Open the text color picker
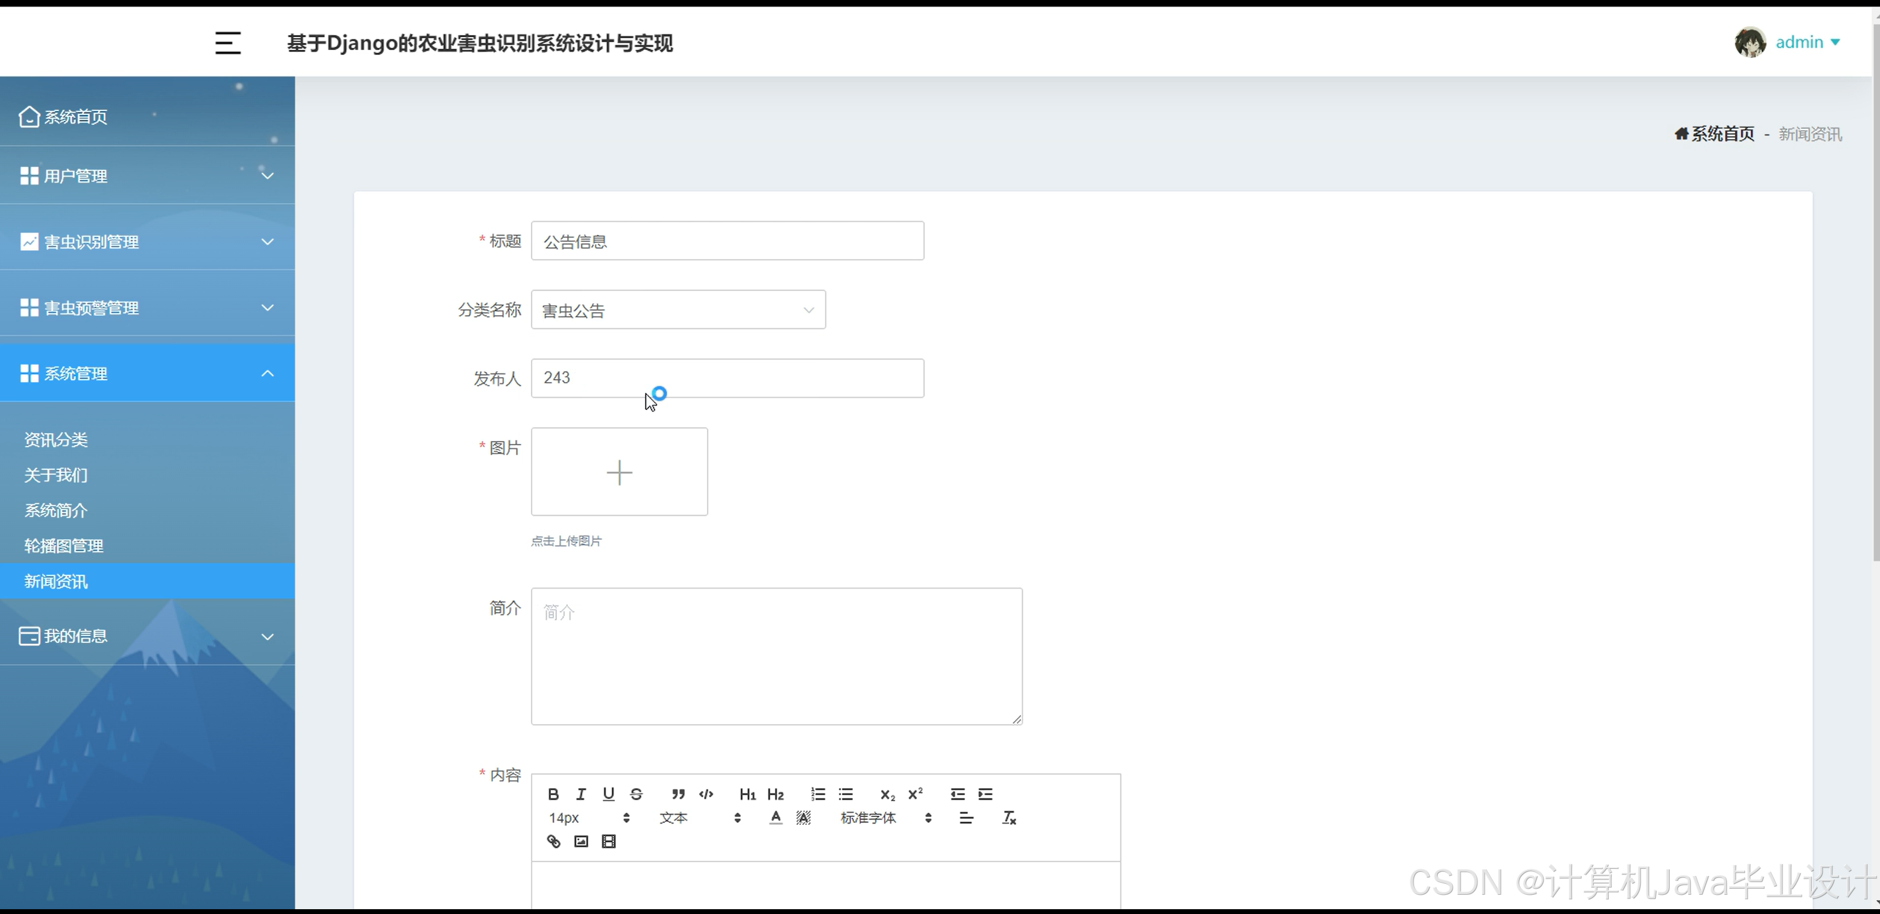1880x914 pixels. (776, 818)
